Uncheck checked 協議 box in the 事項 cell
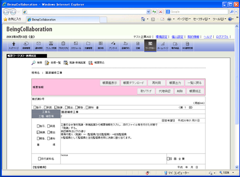 [x=38, y=132]
